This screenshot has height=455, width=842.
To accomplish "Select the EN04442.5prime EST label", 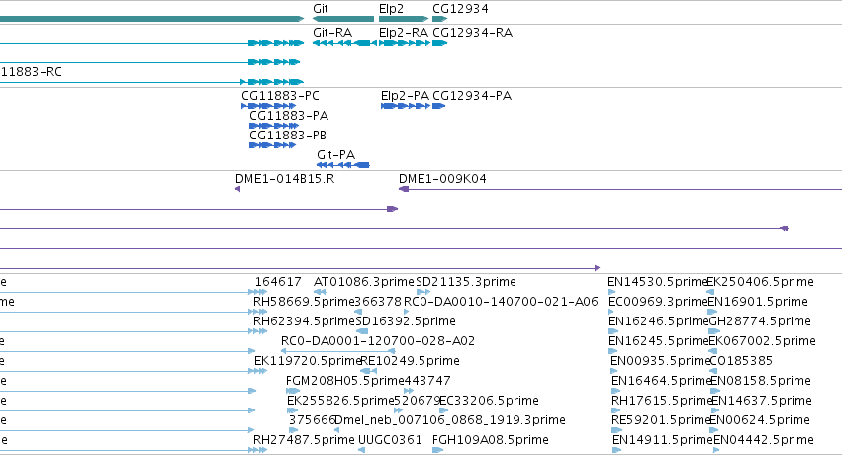I will (764, 440).
